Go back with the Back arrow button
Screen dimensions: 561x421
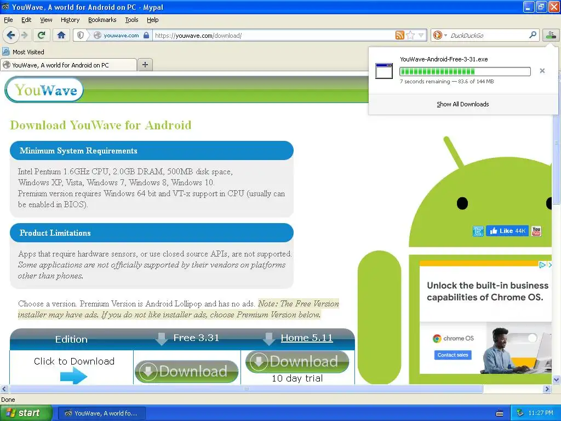[11, 35]
